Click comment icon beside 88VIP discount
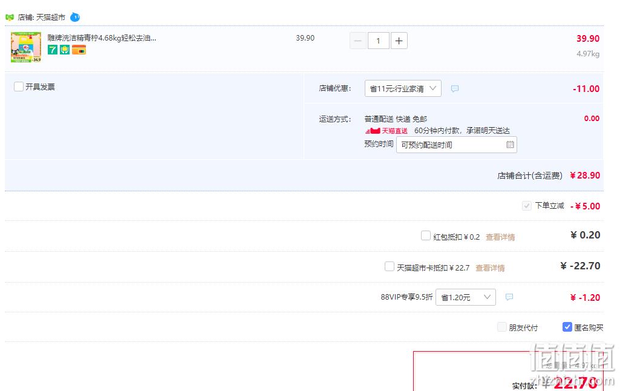The image size is (620, 391). [x=509, y=297]
